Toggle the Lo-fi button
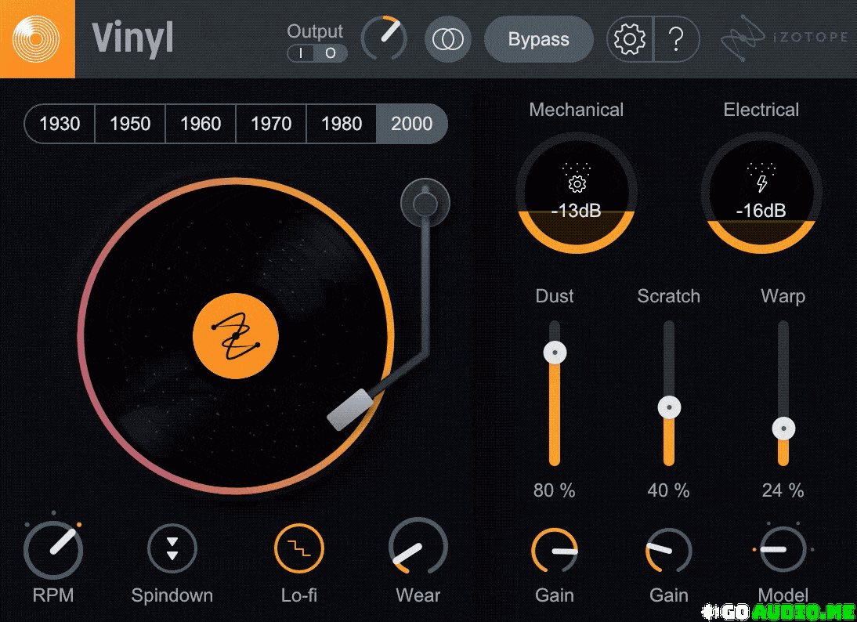 pos(299,548)
